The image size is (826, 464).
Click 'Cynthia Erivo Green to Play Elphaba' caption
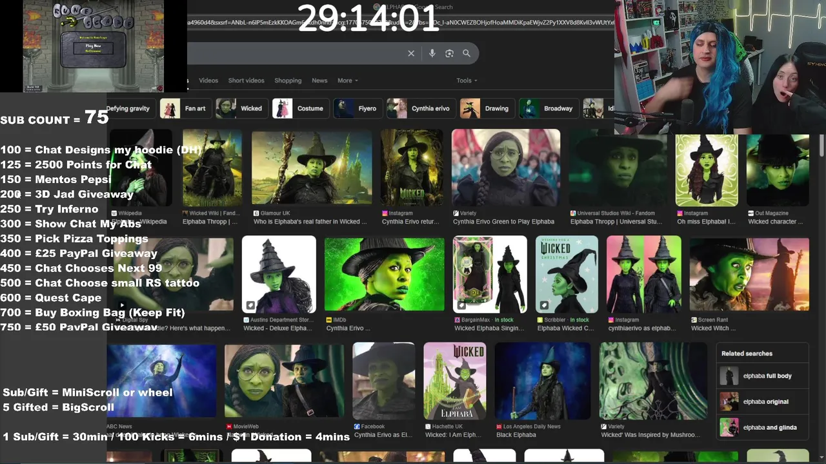(503, 222)
